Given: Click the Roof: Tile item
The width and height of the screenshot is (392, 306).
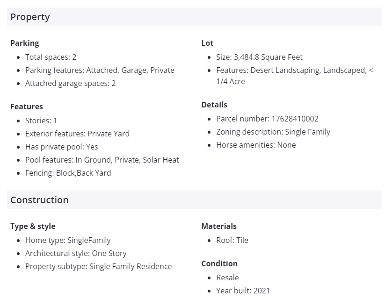Looking at the screenshot, I should coord(232,240).
